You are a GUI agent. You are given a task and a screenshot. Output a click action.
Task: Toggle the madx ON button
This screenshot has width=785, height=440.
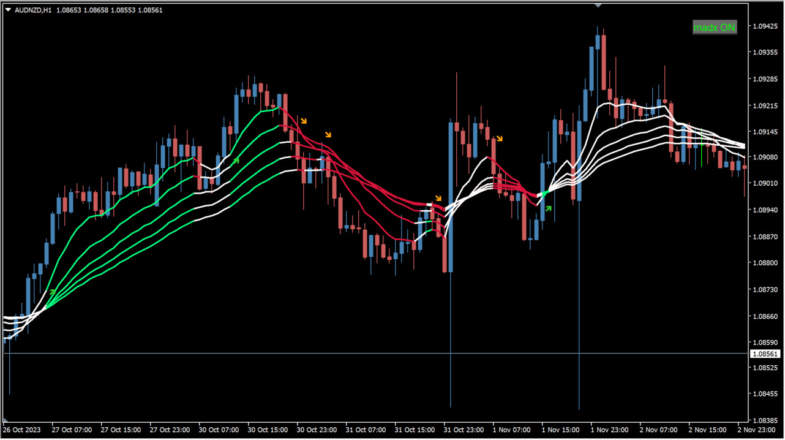coord(715,28)
